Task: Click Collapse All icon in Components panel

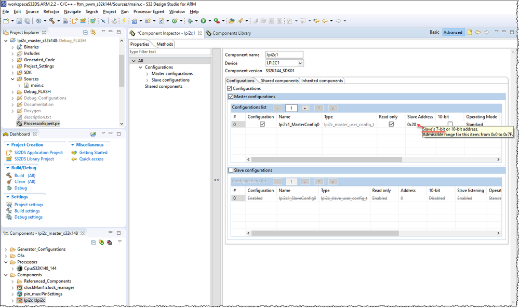Action: (94, 243)
